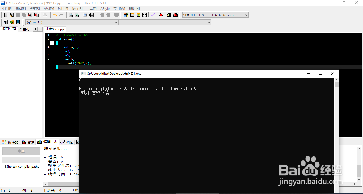Click the console window vertical scrollbar thumb
This screenshot has height=194, width=363.
pos(337,85)
